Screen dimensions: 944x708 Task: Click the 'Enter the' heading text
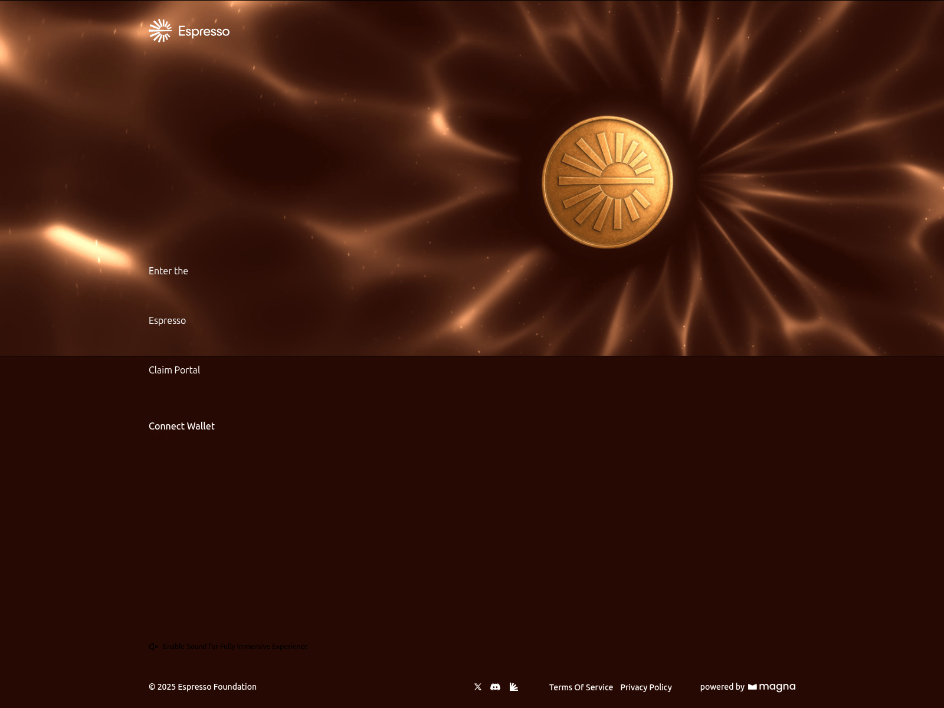click(168, 271)
